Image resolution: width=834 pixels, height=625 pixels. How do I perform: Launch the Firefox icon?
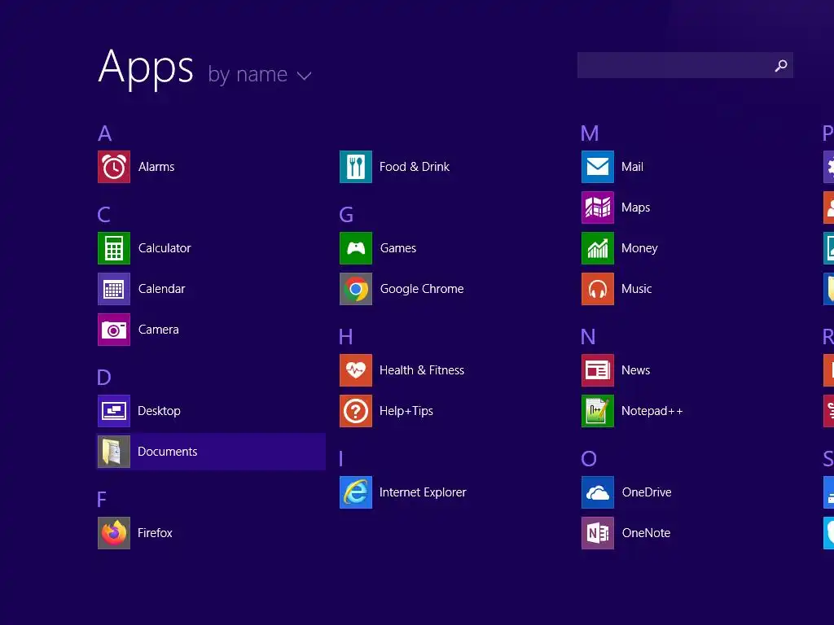(x=114, y=533)
